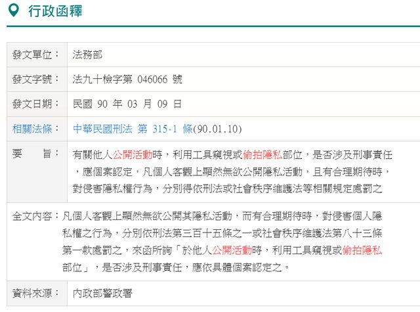The image size is (420, 312).
Task: Open the 中華民國刑法 law link
Action: tap(102, 129)
